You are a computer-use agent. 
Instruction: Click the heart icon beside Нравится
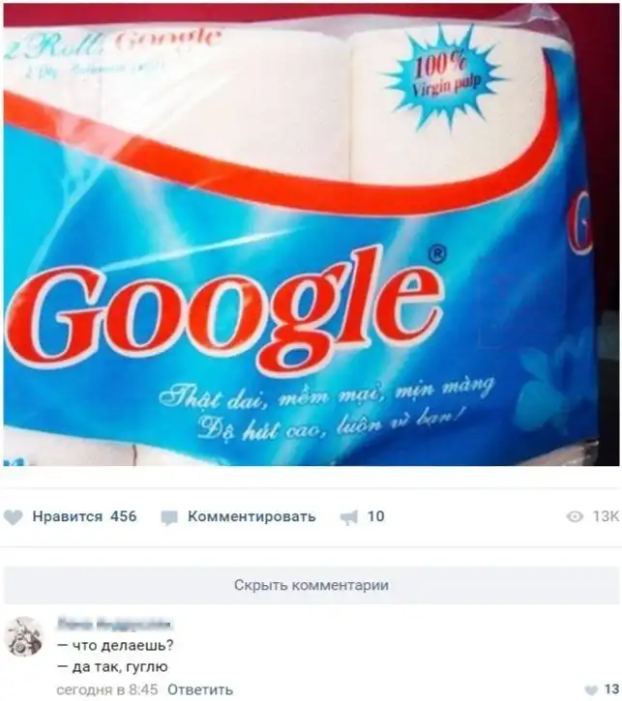[13, 517]
